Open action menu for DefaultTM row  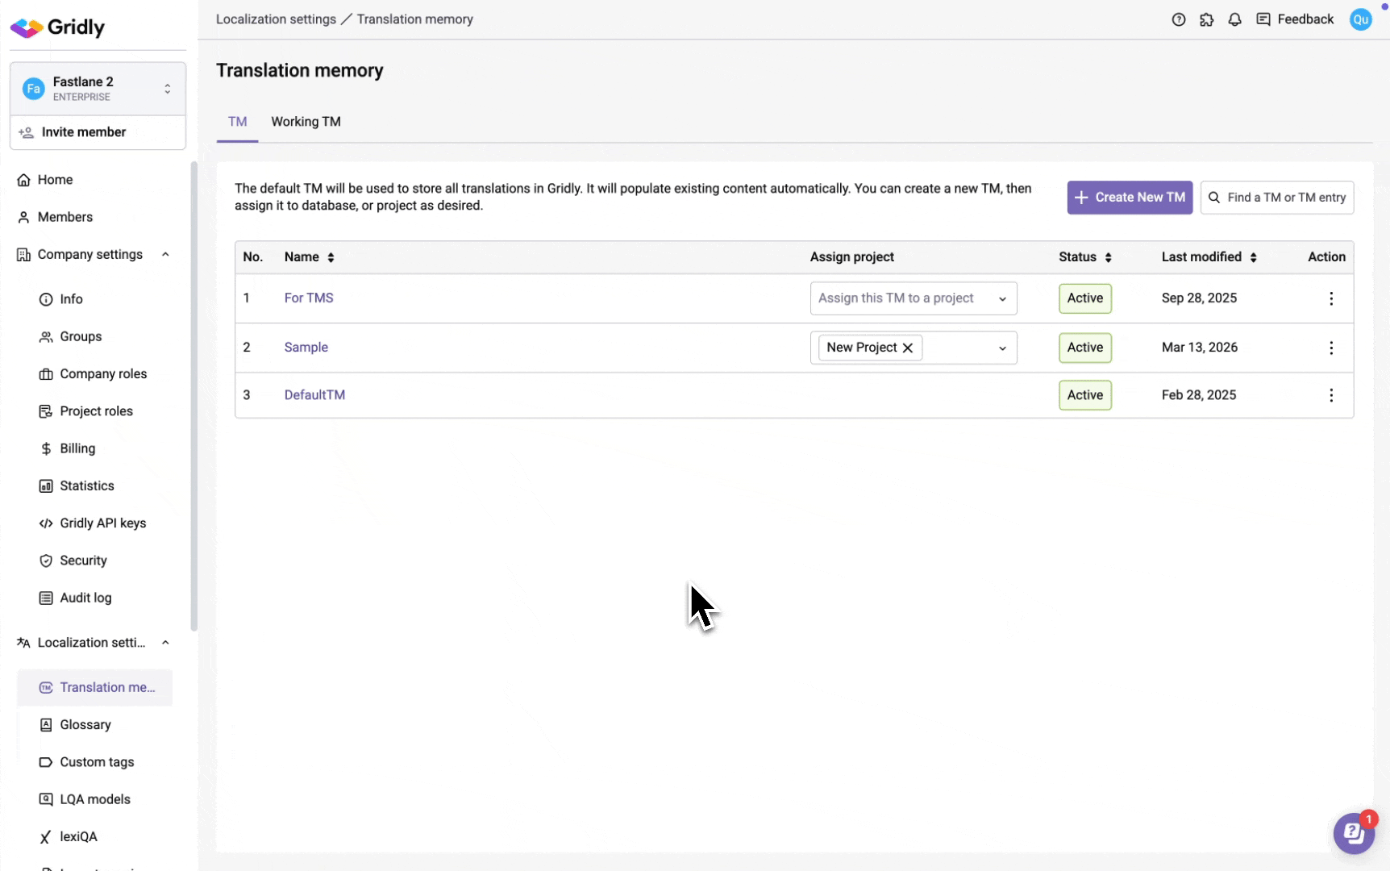click(1330, 395)
